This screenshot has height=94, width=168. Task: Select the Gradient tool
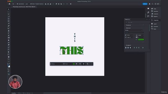pos(9,38)
